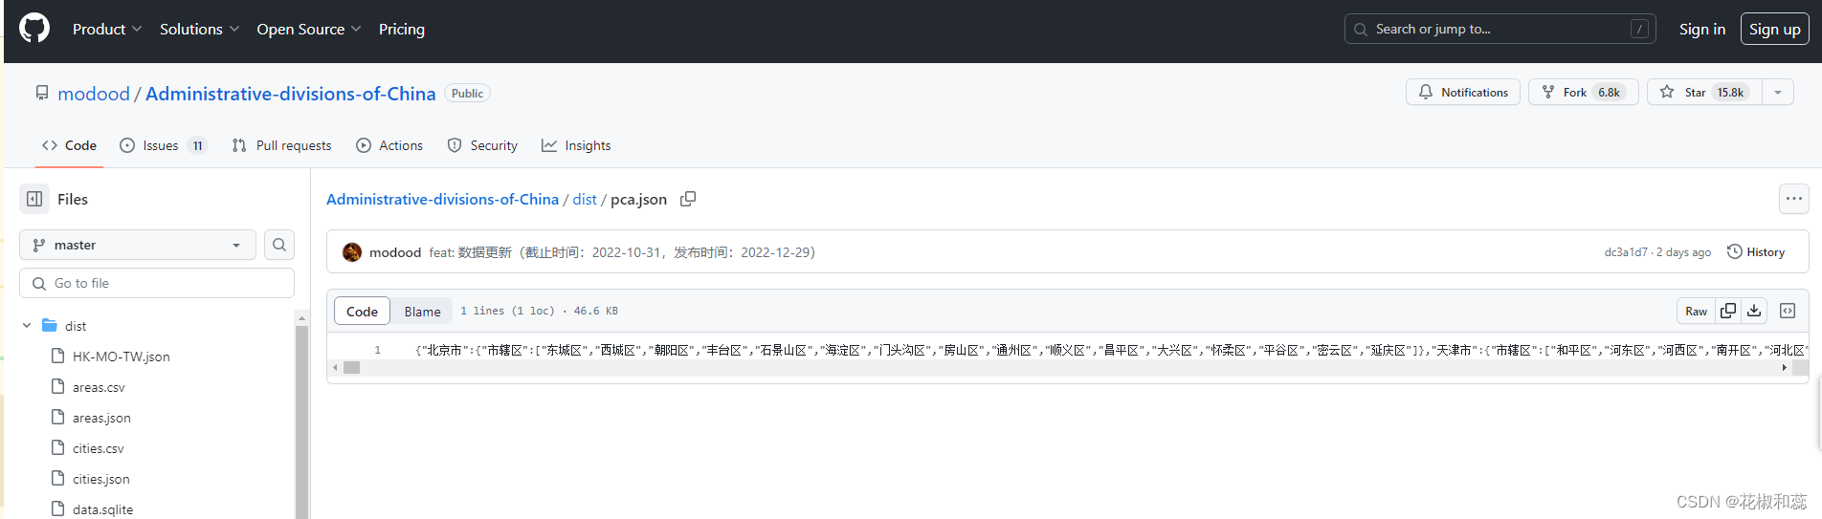The height and width of the screenshot is (519, 1822).
Task: Open the file History
Action: (1756, 252)
